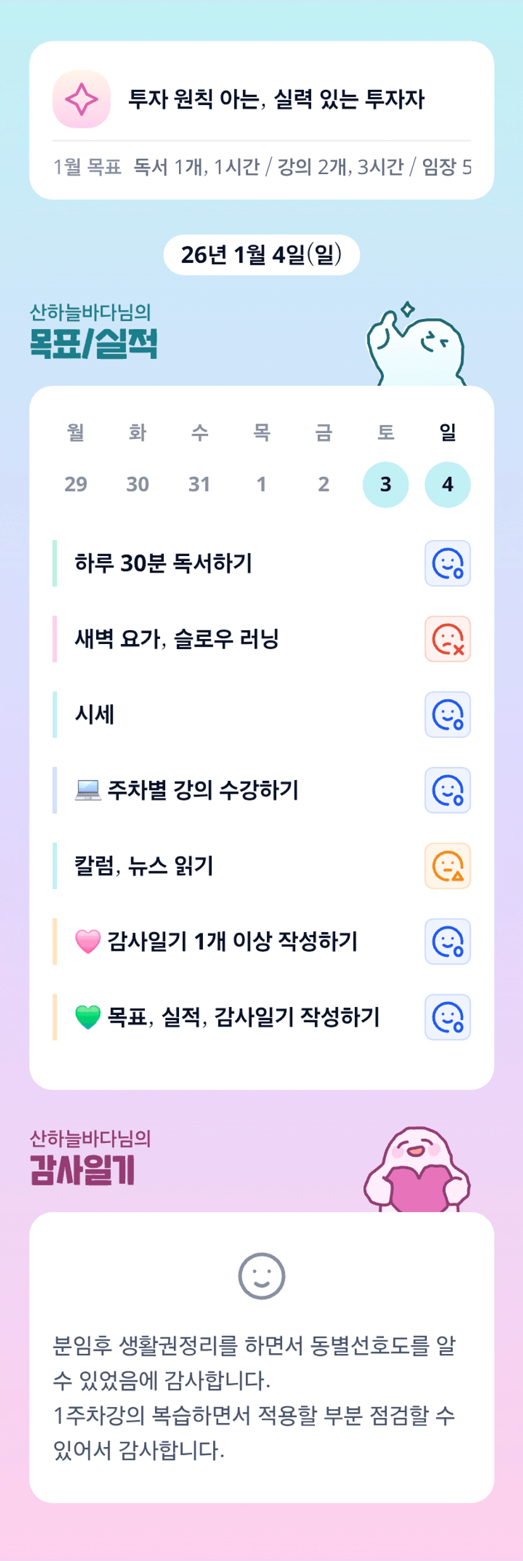Click the 1월 목표 summary line

click(x=261, y=167)
